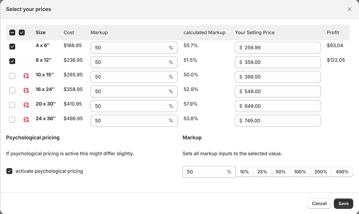Click the image icon beside 20 x 30″

[x=26, y=105]
